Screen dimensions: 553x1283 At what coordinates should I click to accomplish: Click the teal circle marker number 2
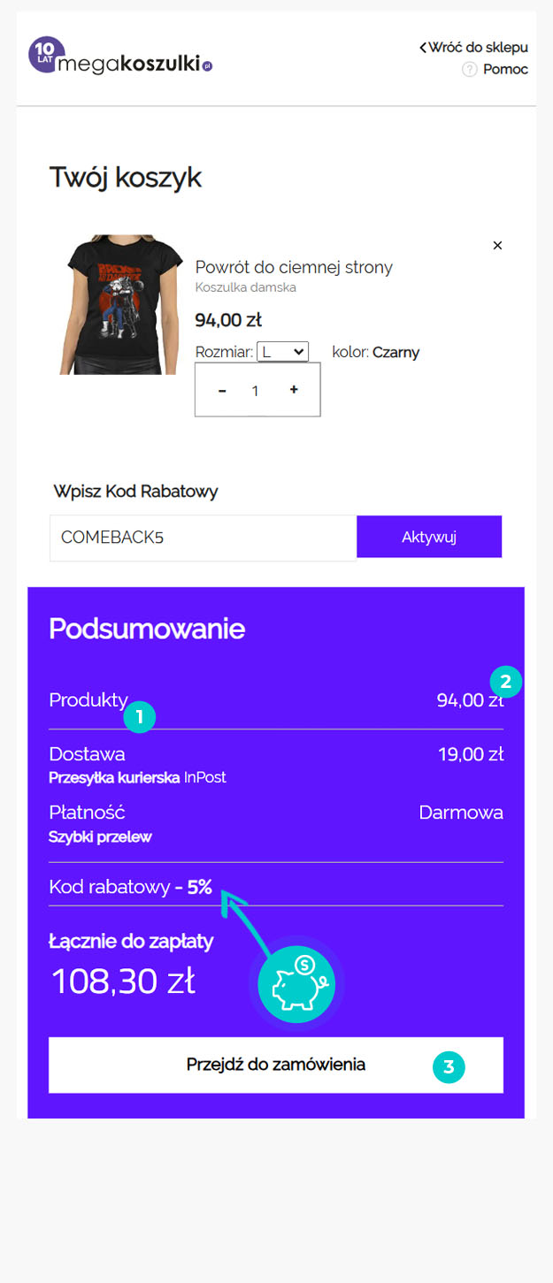click(506, 681)
